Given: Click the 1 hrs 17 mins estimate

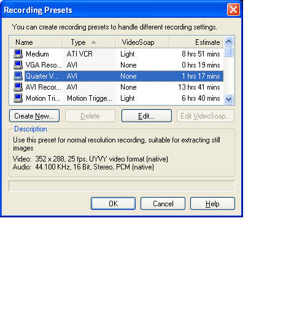Looking at the screenshot, I should pyautogui.click(x=201, y=76).
